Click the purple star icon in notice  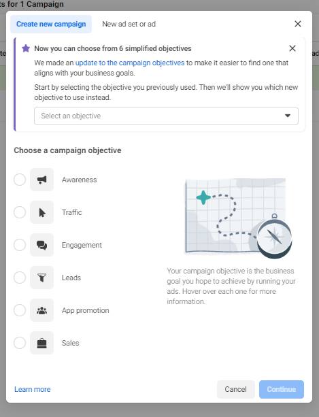pyautogui.click(x=26, y=48)
